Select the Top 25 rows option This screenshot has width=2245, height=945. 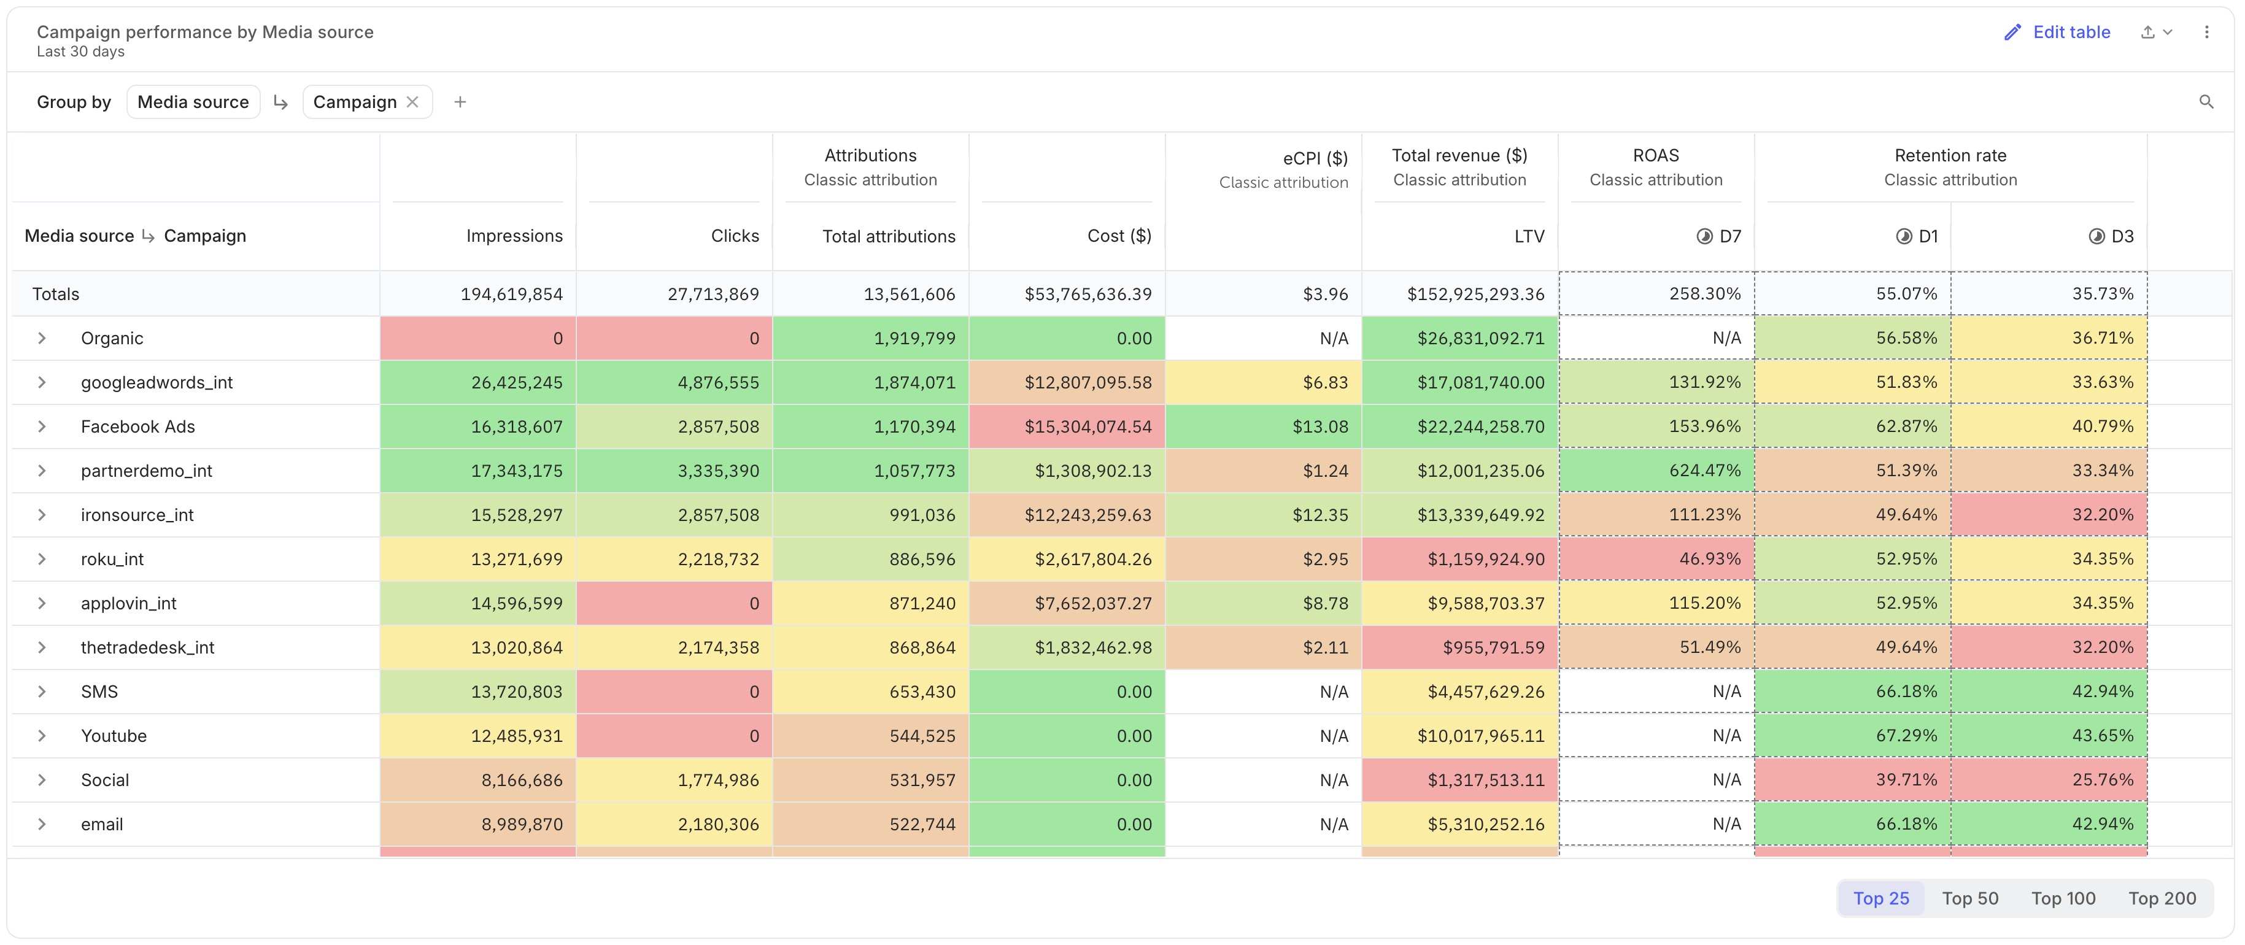click(1880, 898)
